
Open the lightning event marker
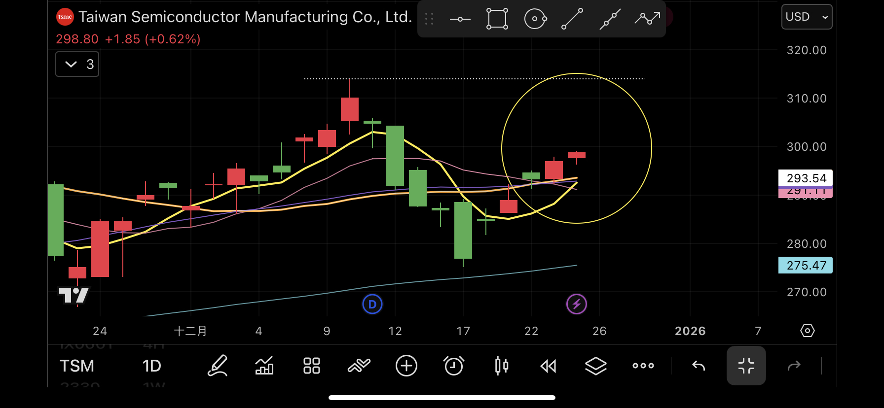click(x=577, y=304)
